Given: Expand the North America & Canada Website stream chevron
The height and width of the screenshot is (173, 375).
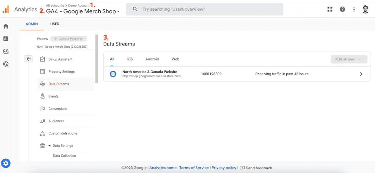Looking at the screenshot, I should click(x=361, y=74).
